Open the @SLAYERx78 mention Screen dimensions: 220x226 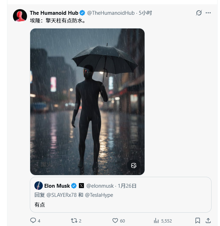(x=62, y=195)
